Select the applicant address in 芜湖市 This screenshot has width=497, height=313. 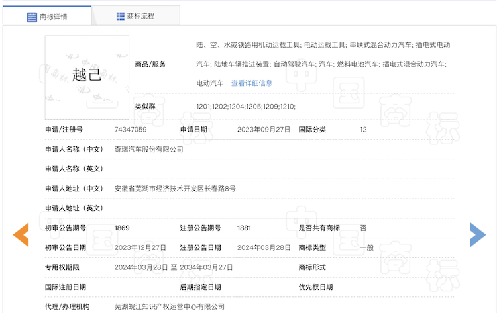[174, 189]
